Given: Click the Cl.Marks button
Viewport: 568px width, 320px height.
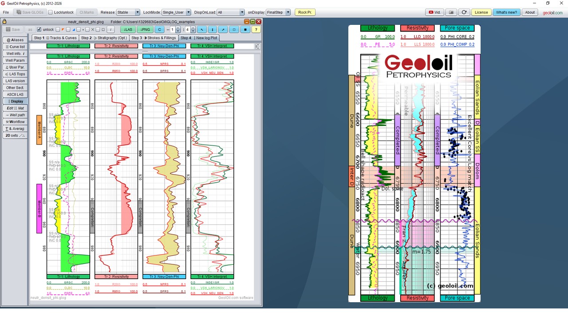Looking at the screenshot, I should [x=87, y=12].
